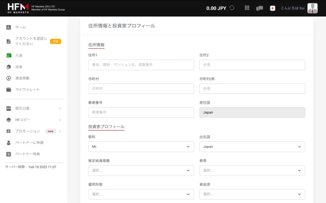Click the 0.00 JPY balance amount
326x203 pixels.
[216, 8]
